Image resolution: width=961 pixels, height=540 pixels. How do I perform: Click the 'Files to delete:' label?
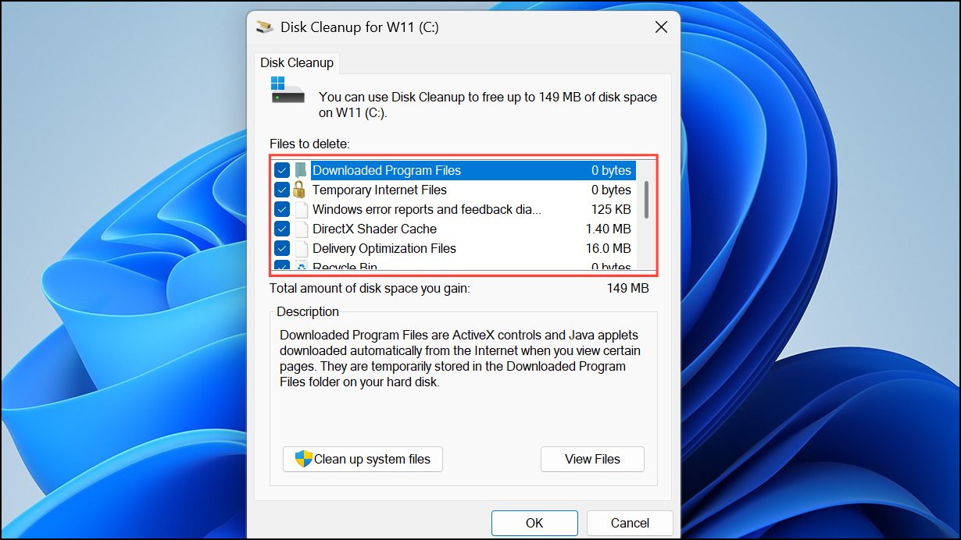(x=310, y=144)
